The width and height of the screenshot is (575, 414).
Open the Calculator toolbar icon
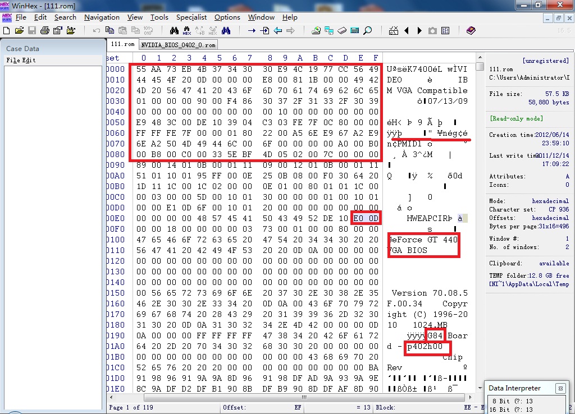(355, 31)
